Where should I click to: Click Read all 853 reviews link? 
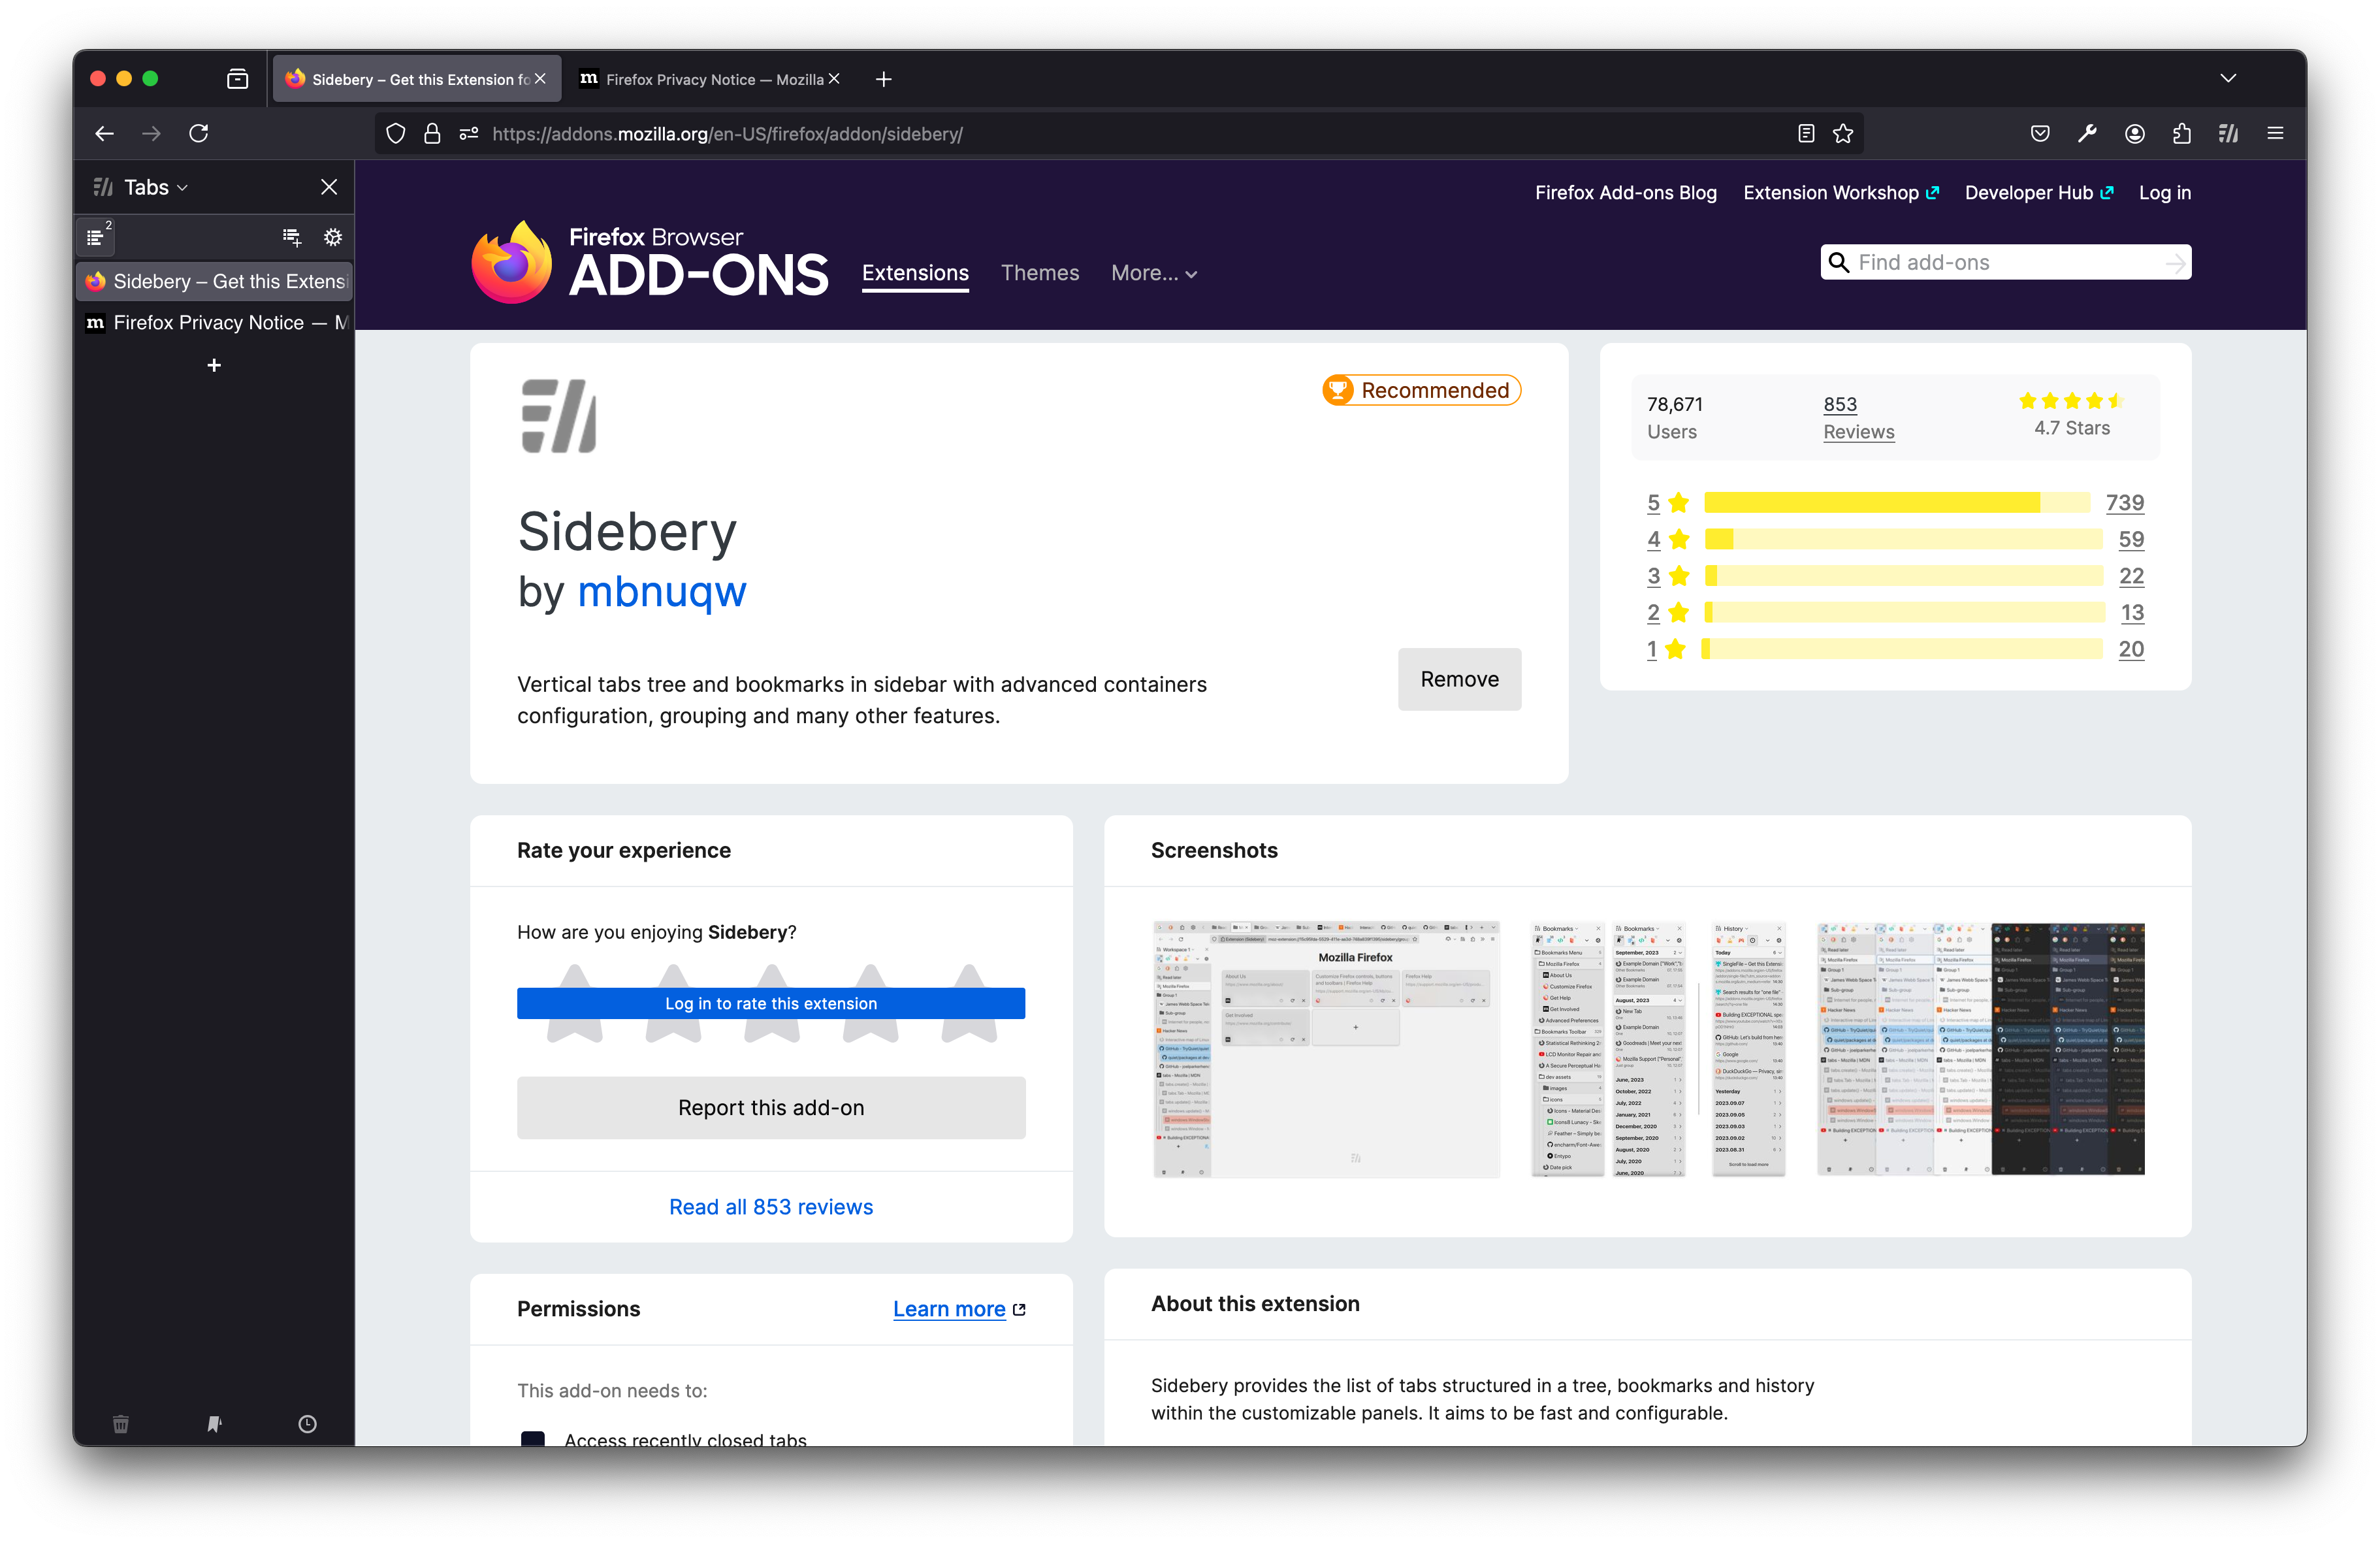click(x=770, y=1205)
